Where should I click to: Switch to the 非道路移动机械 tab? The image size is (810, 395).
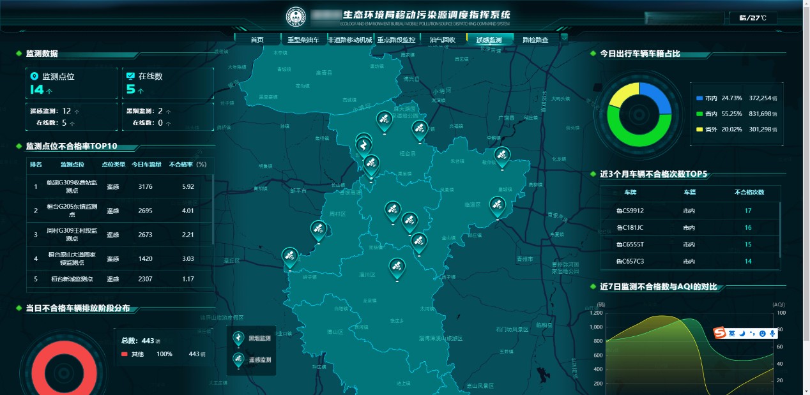349,40
